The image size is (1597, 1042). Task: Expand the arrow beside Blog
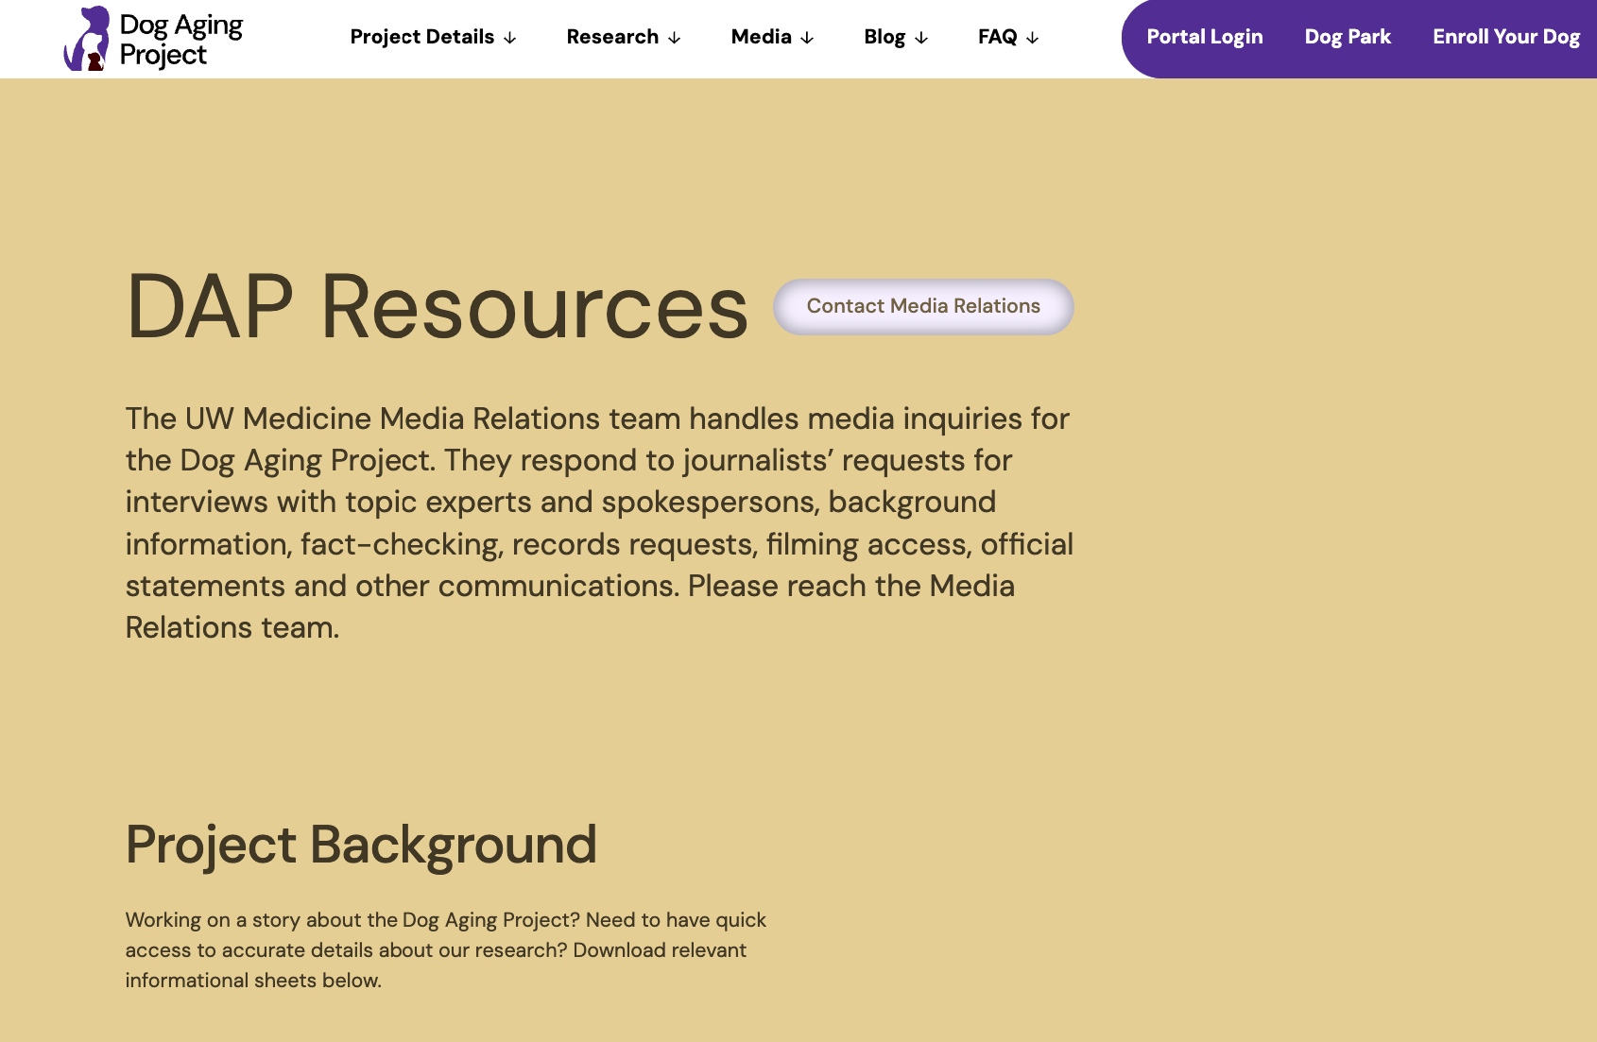[x=921, y=38]
